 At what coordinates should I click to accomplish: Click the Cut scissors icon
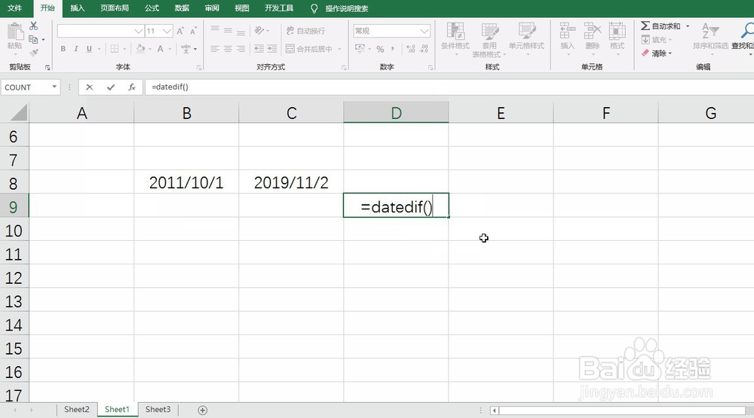tap(33, 26)
